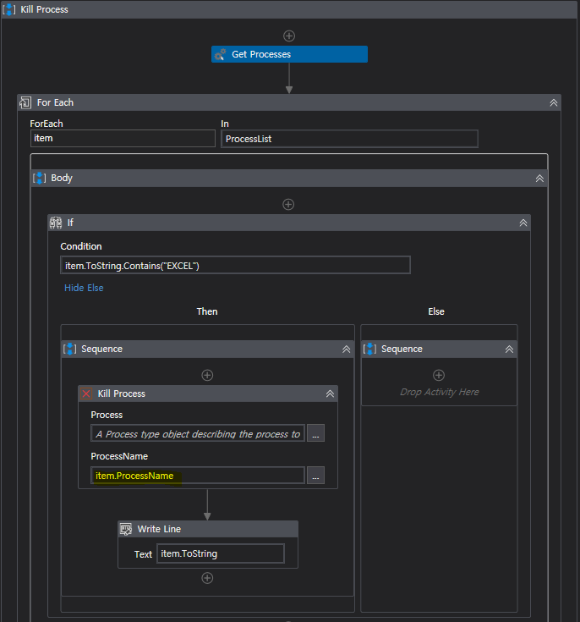Collapse the If activity
Image resolution: width=580 pixels, height=622 pixels.
tap(523, 223)
